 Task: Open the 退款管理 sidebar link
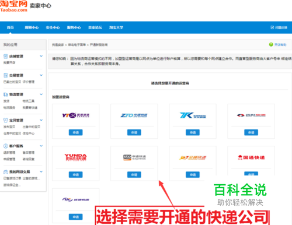click(x=9, y=153)
